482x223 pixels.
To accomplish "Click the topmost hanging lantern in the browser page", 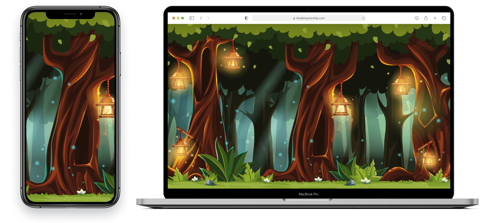I will point(232,59).
